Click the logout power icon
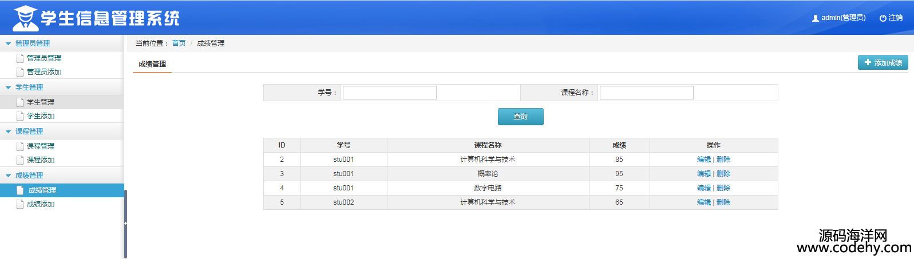Viewport: 914px width, 259px height. (x=883, y=18)
